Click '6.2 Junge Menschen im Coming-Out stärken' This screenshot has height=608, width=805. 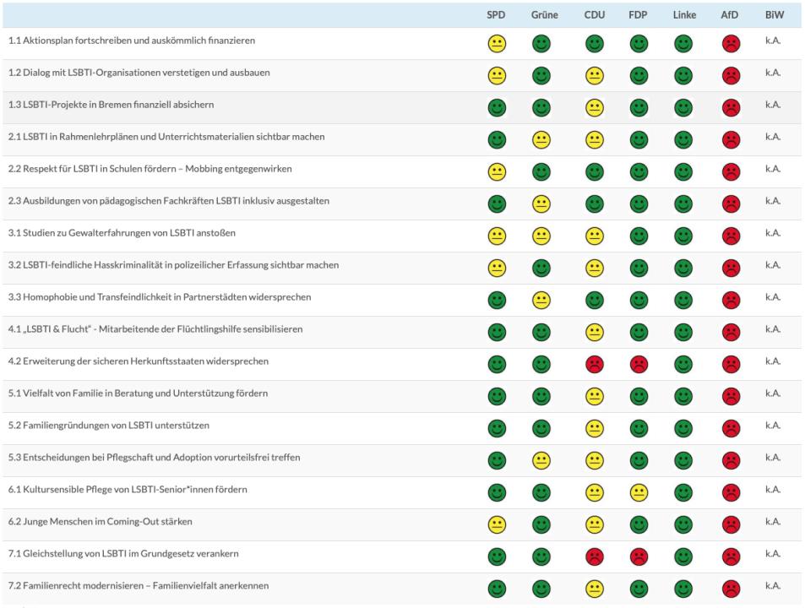[x=101, y=522]
